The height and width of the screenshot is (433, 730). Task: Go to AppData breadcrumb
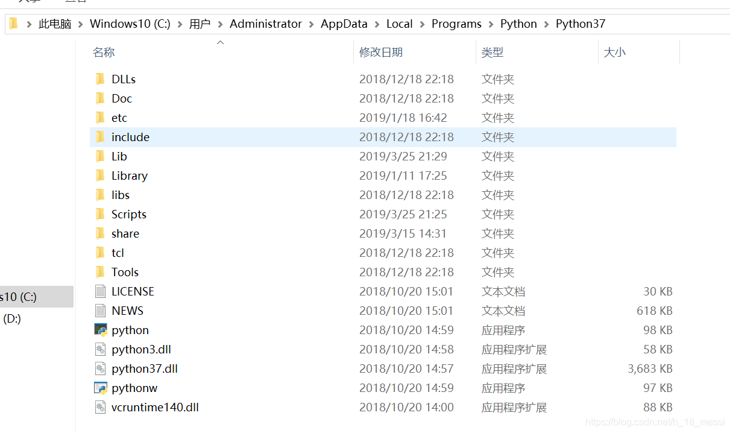click(x=344, y=24)
